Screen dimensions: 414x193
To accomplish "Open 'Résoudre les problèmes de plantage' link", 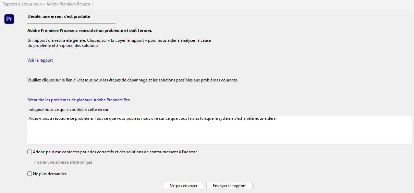I will (x=78, y=100).
